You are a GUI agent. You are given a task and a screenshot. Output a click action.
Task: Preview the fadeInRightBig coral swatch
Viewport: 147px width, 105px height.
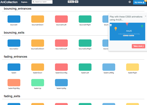point(14,83)
